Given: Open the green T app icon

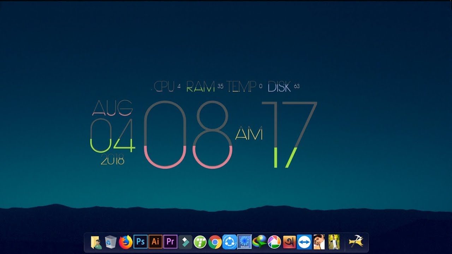Looking at the screenshot, I should (200, 242).
